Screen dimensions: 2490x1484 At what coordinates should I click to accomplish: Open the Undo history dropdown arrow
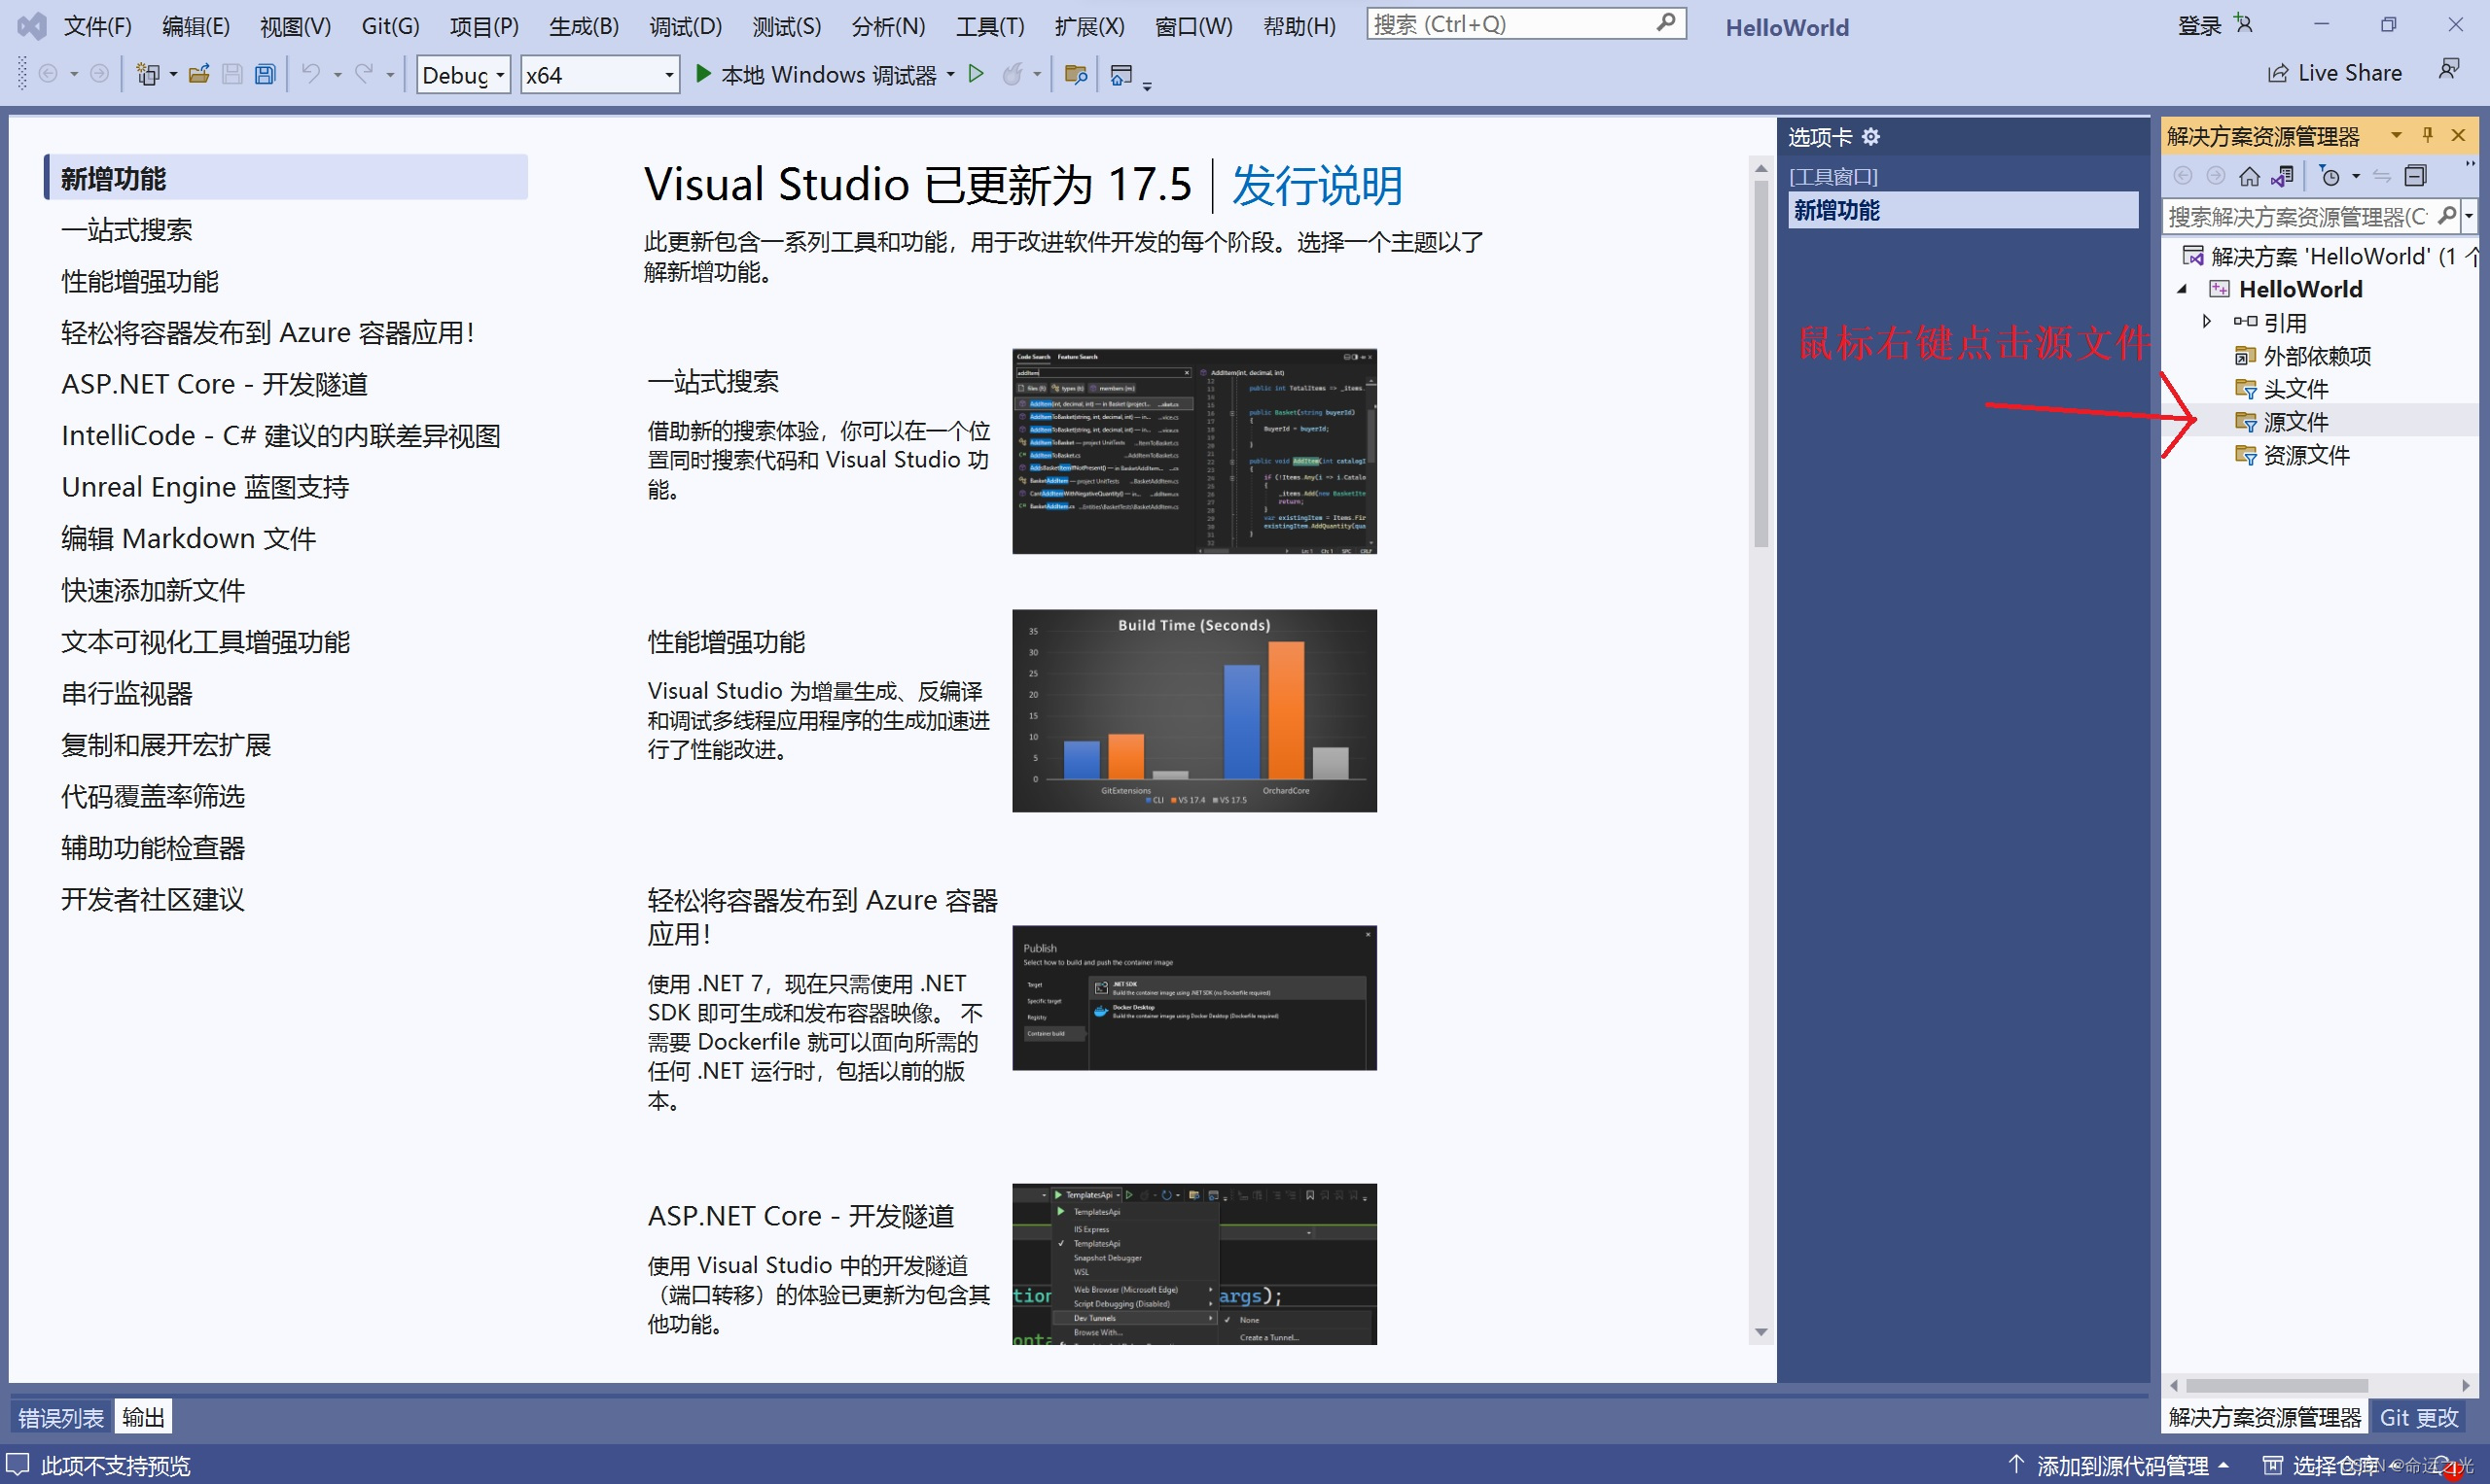coord(338,74)
